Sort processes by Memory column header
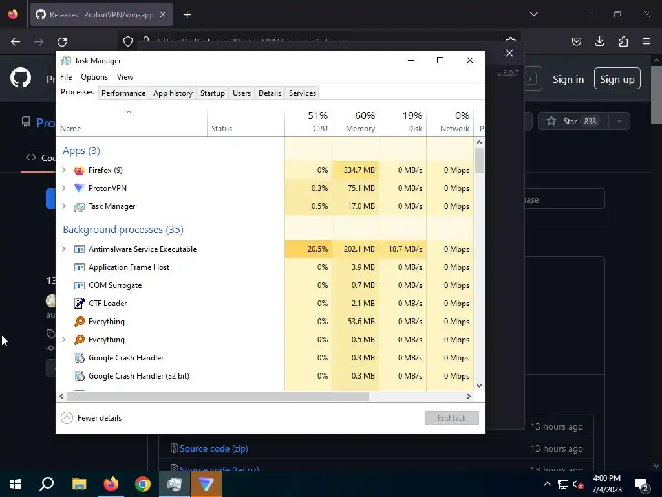 pyautogui.click(x=356, y=121)
